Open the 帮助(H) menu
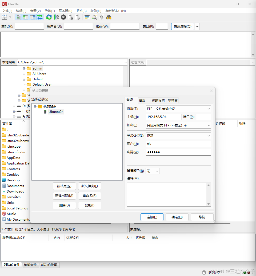The height and width of the screenshot is (276, 256). pos(96,11)
